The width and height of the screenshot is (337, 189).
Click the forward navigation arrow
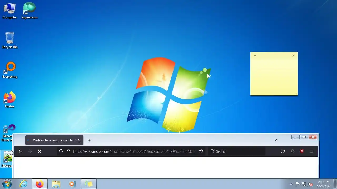click(30, 151)
